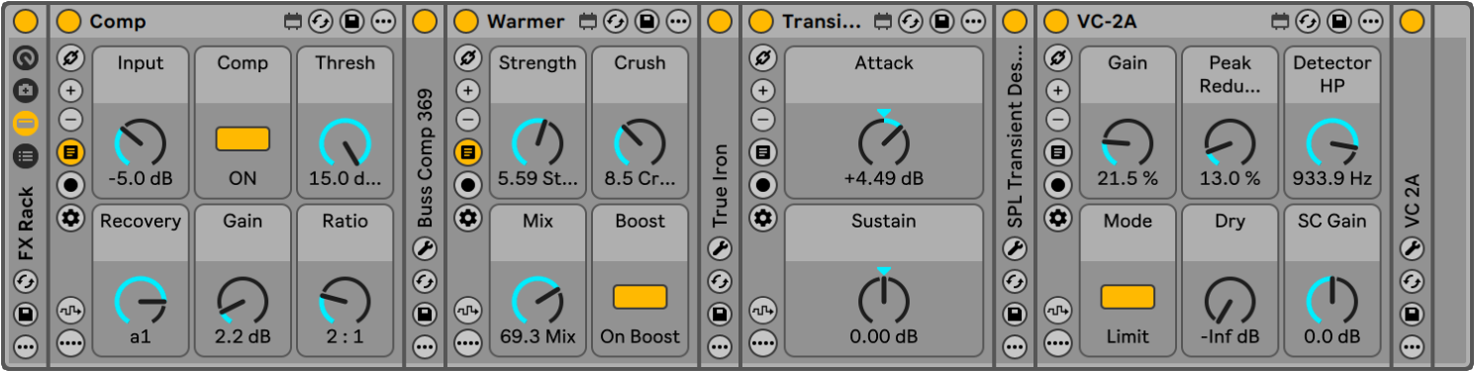Viewport: 1475px width, 372px height.
Task: Save the True Iron device preset
Action: tap(720, 315)
